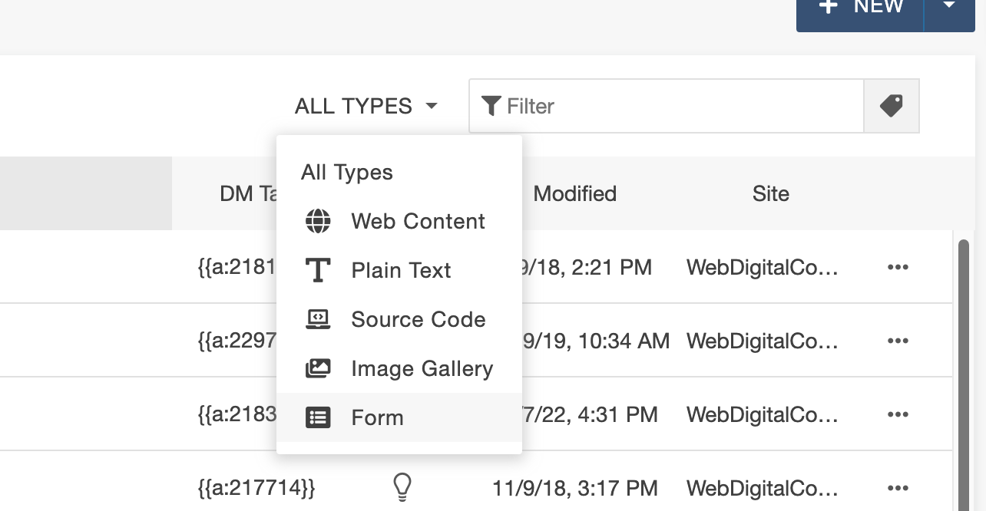Open the ellipsis menu for the 4:31 PM item
Image resolution: width=986 pixels, height=511 pixels.
click(898, 414)
